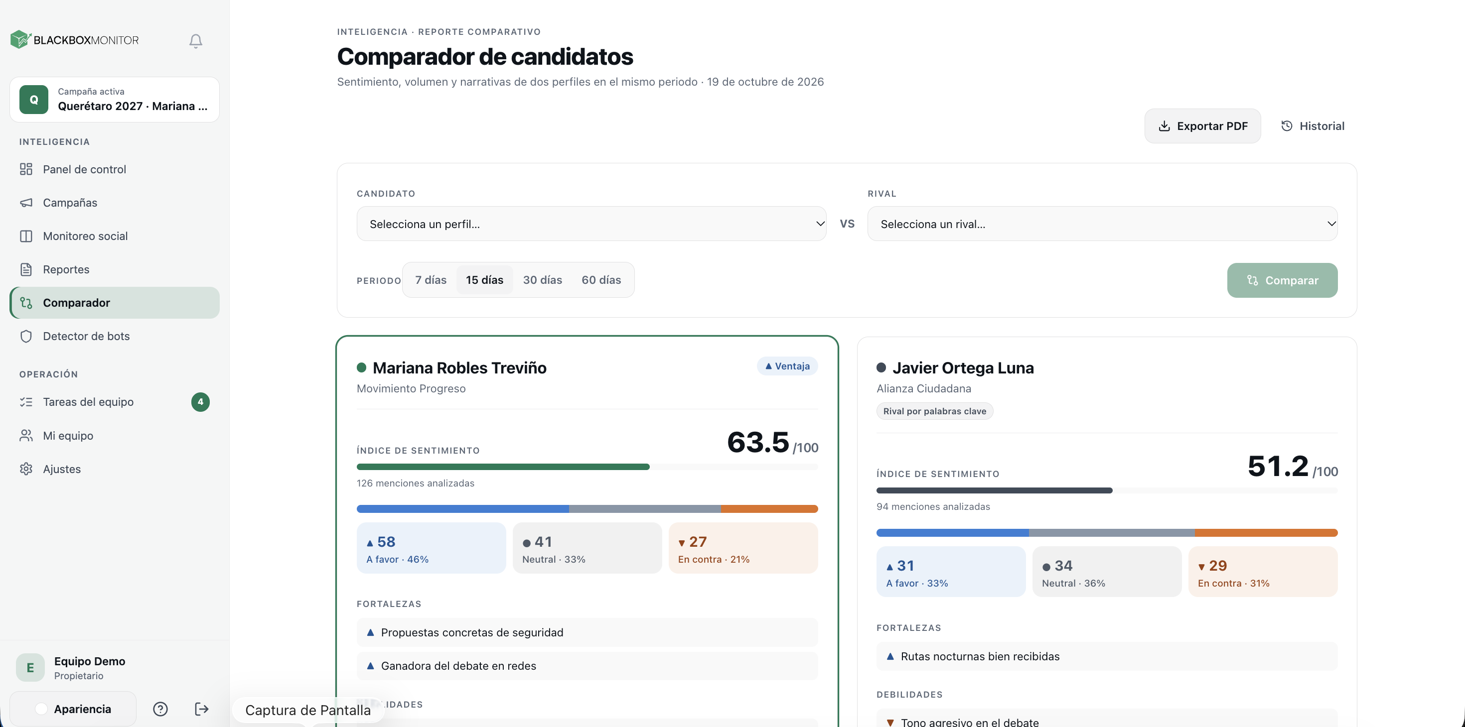The height and width of the screenshot is (727, 1465).
Task: Click the green Q campaign avatar
Action: click(x=33, y=100)
